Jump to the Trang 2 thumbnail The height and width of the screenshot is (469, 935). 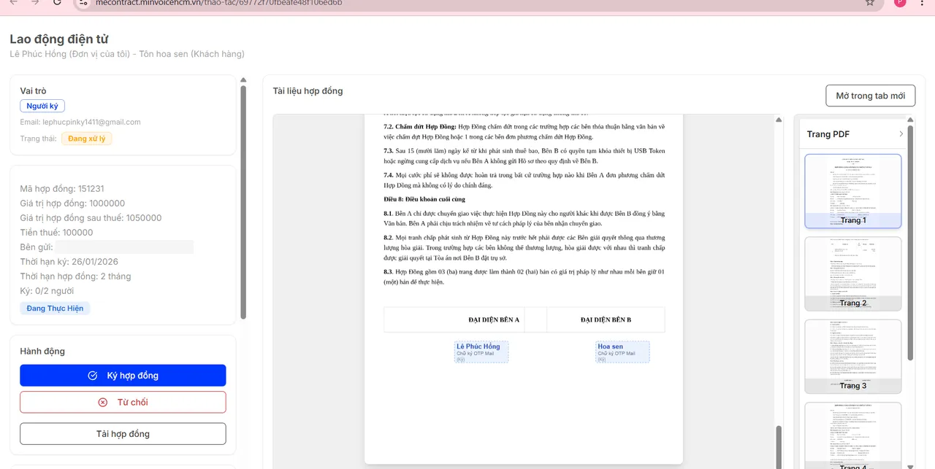pos(852,273)
